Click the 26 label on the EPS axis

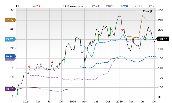click(x=12, y=29)
